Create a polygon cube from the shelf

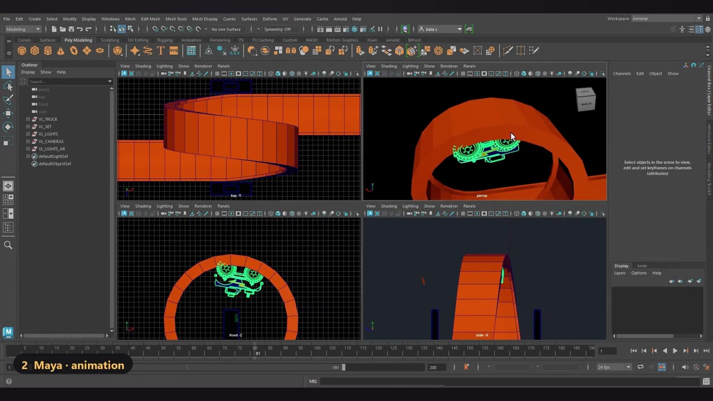pyautogui.click(x=35, y=51)
